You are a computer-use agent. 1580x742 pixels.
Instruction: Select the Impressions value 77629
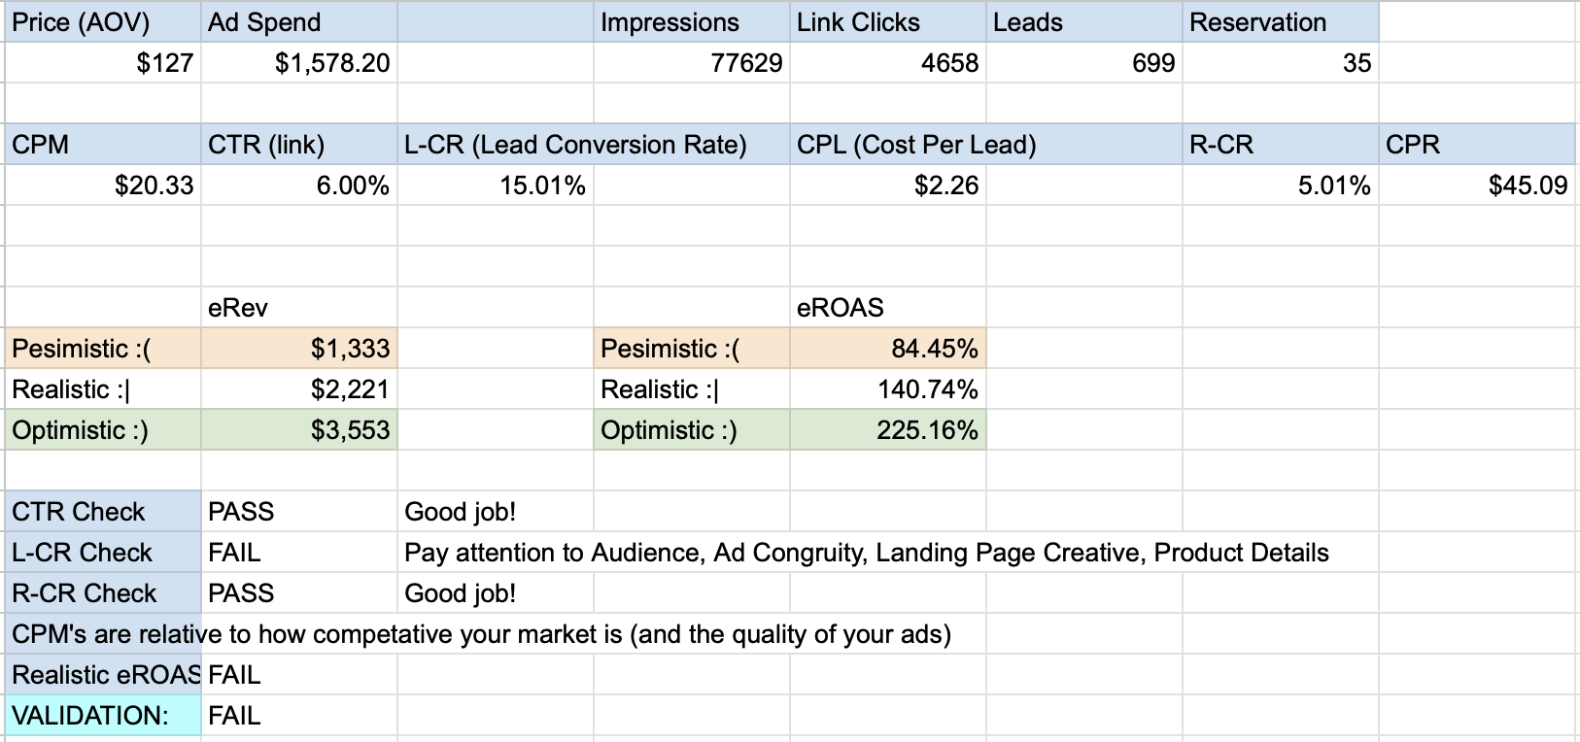692,63
